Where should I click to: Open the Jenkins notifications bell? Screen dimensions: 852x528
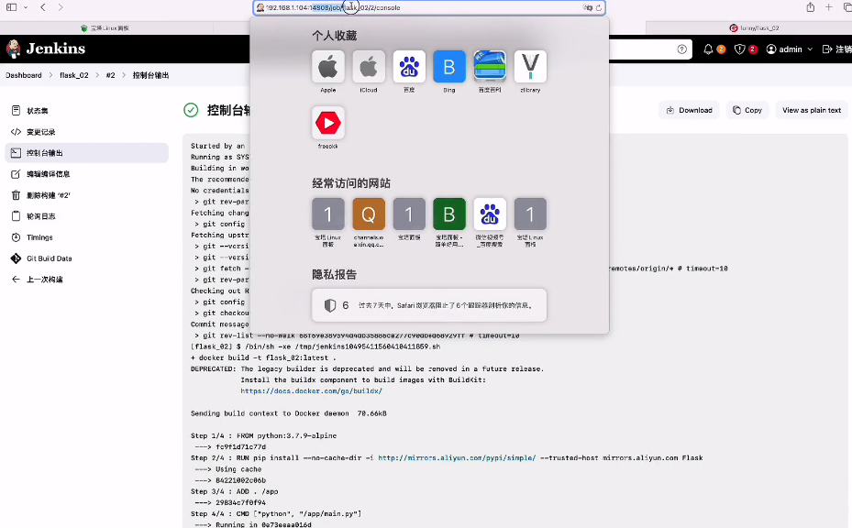pos(708,49)
